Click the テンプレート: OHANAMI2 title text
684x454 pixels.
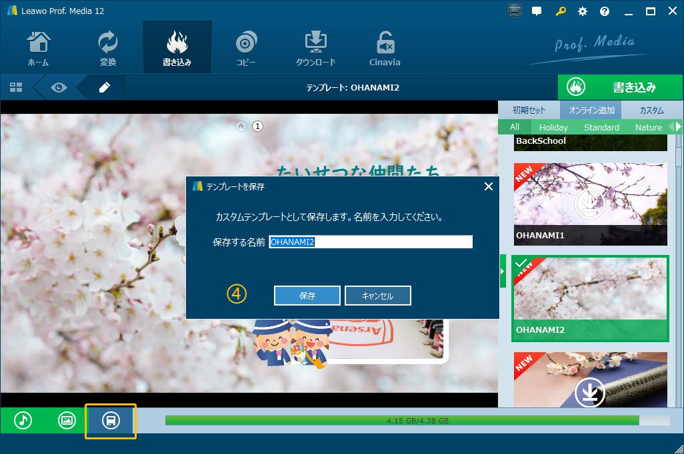[353, 88]
